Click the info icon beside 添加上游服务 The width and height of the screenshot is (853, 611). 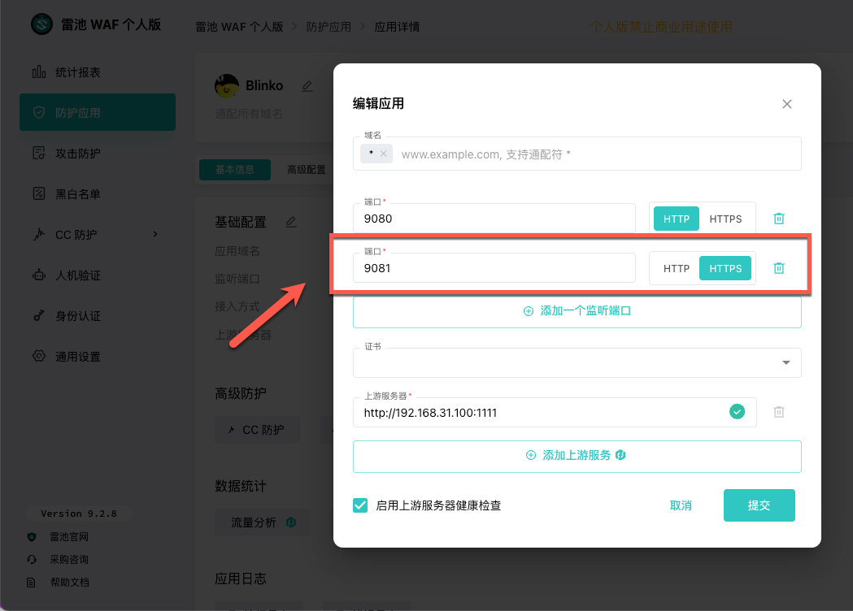(x=620, y=455)
